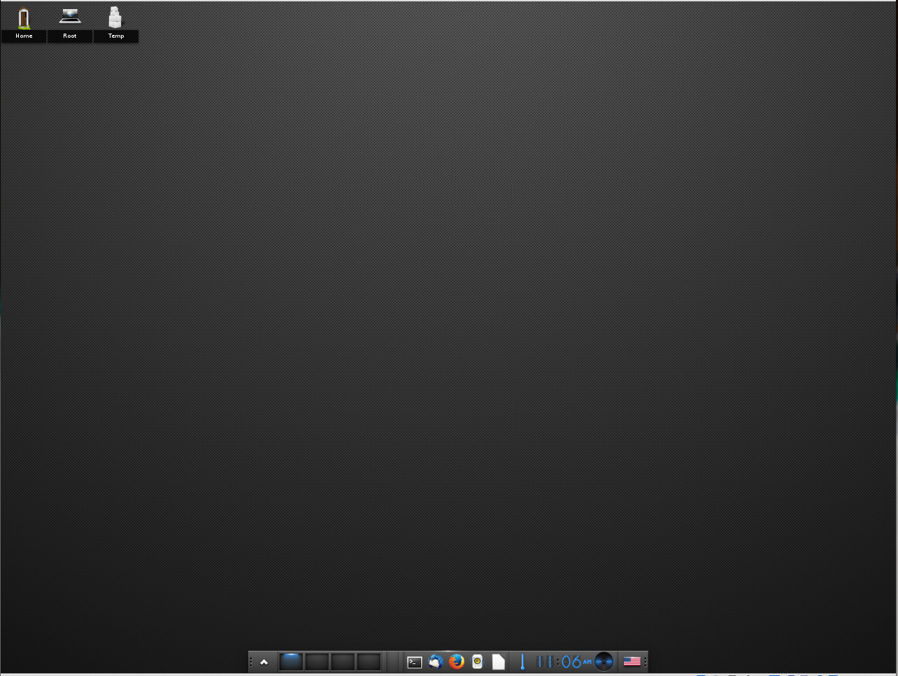Switch to the fourth virtual desktop

369,661
